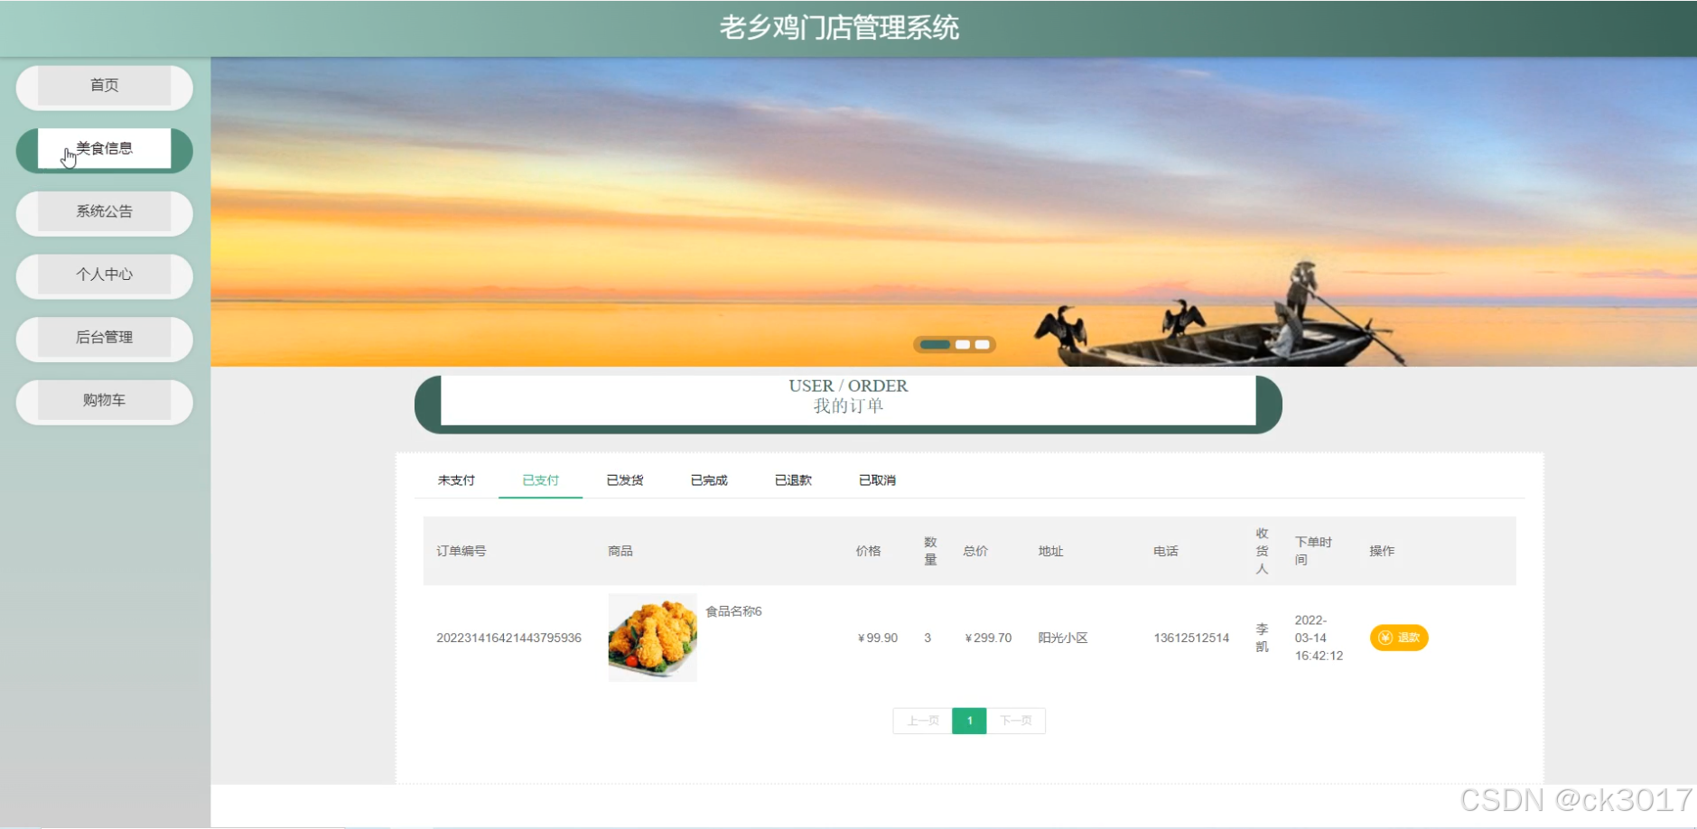Switch to 已发货 orders tab
This screenshot has height=829, width=1697.
point(625,480)
